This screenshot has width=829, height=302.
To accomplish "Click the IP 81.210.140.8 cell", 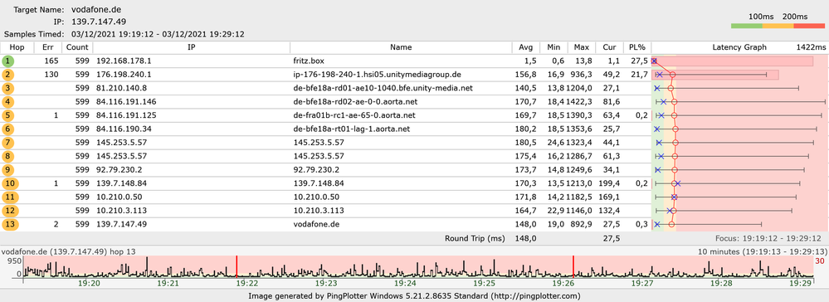I will pos(122,88).
